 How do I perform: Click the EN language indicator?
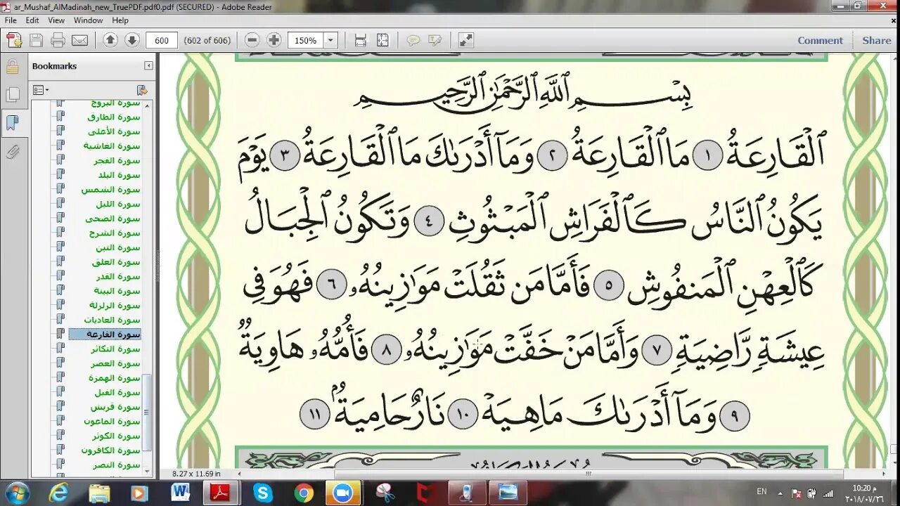point(761,493)
